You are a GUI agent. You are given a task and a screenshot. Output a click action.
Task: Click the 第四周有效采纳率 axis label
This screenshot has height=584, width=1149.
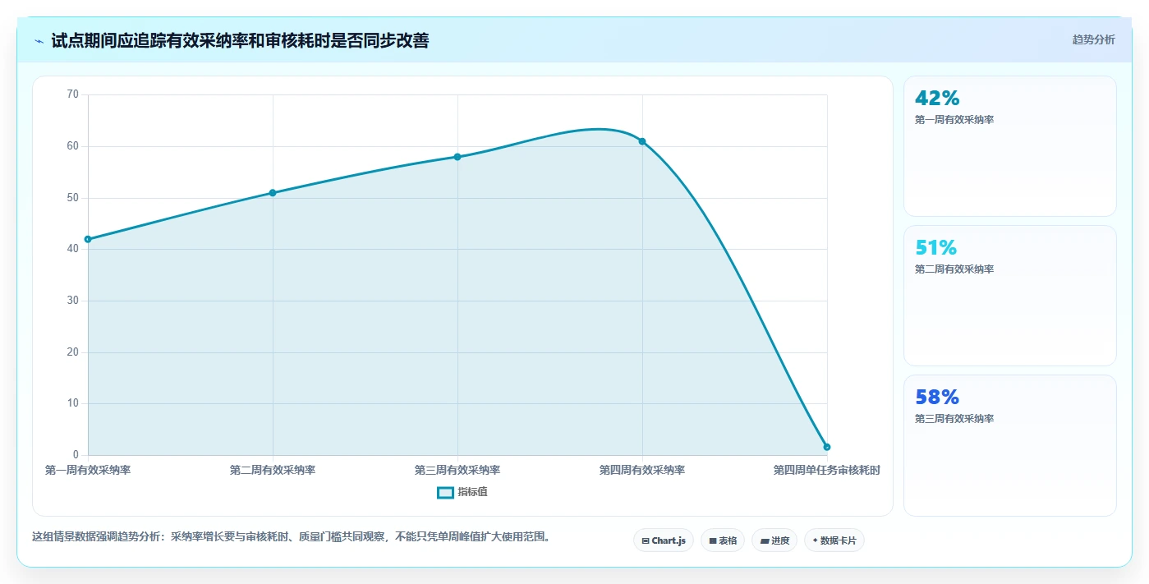pyautogui.click(x=642, y=471)
